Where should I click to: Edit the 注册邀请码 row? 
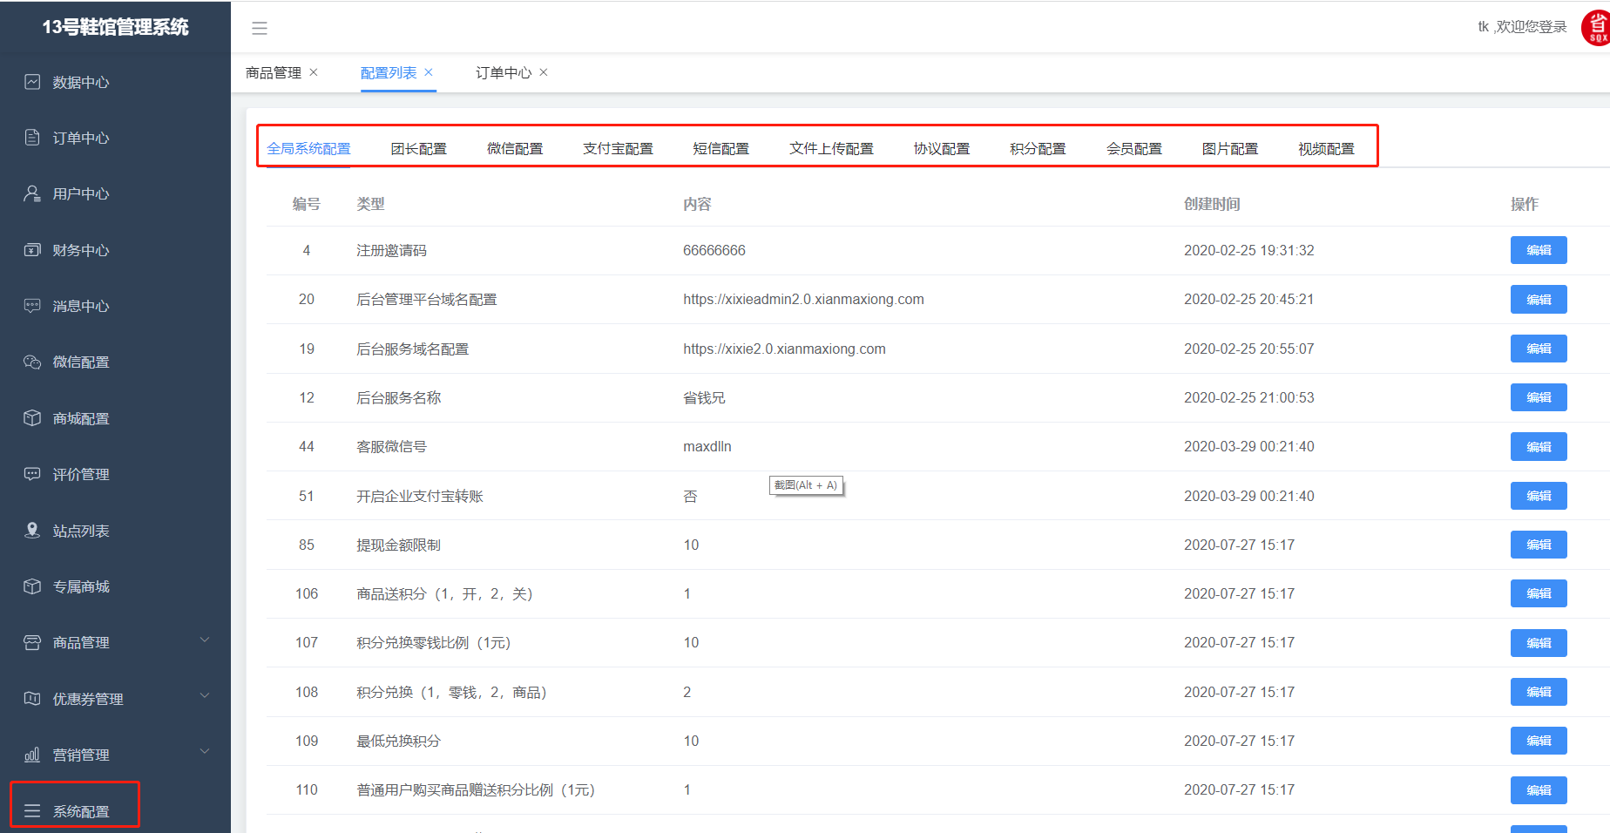[1538, 250]
